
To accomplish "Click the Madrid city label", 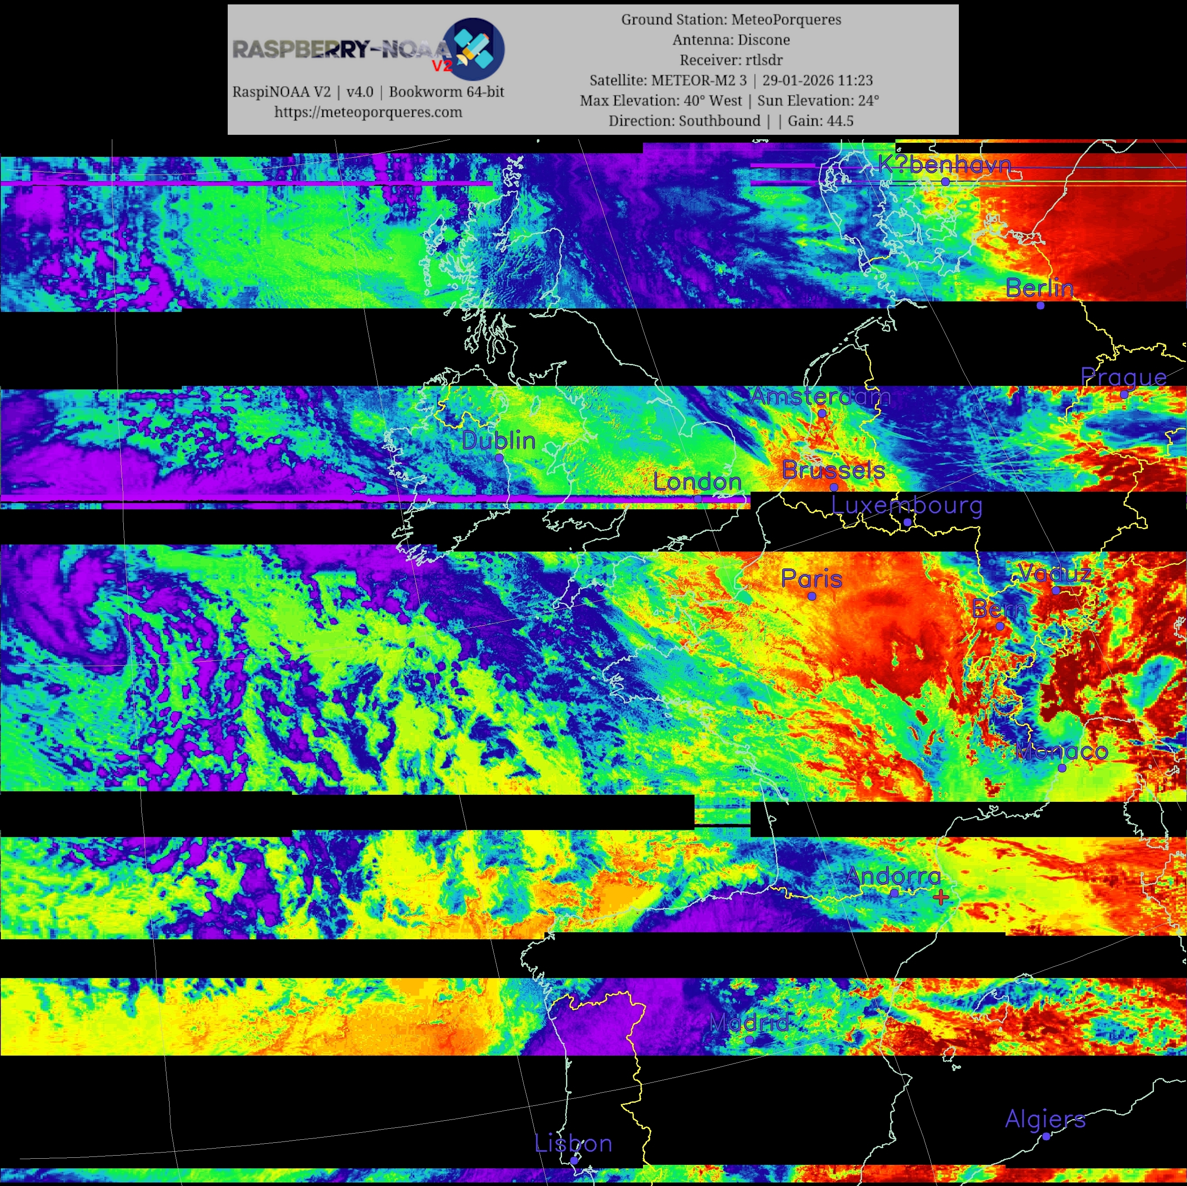I will point(749,1023).
